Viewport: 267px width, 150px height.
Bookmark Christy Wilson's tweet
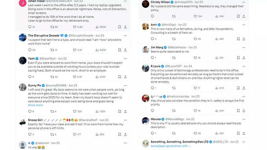(x=238, y=16)
